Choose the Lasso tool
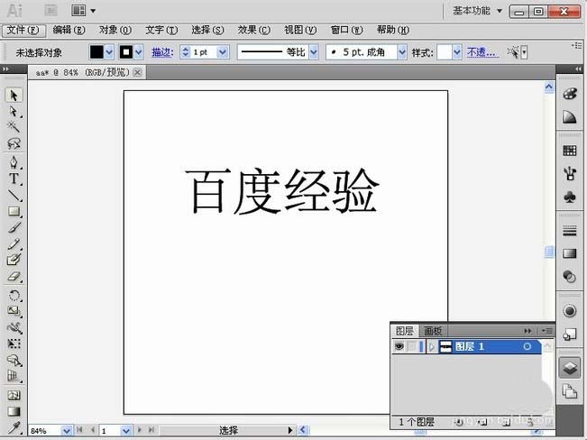Screen dimensions: 587x440 14,143
